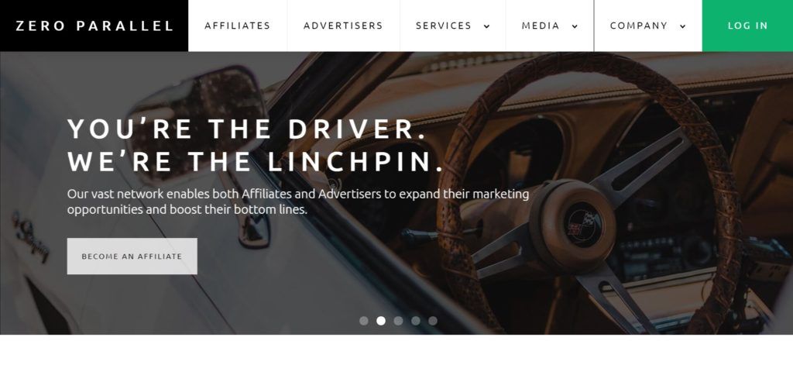Select the fourth carousel slide dot
This screenshot has height=365, width=793.
[416, 321]
